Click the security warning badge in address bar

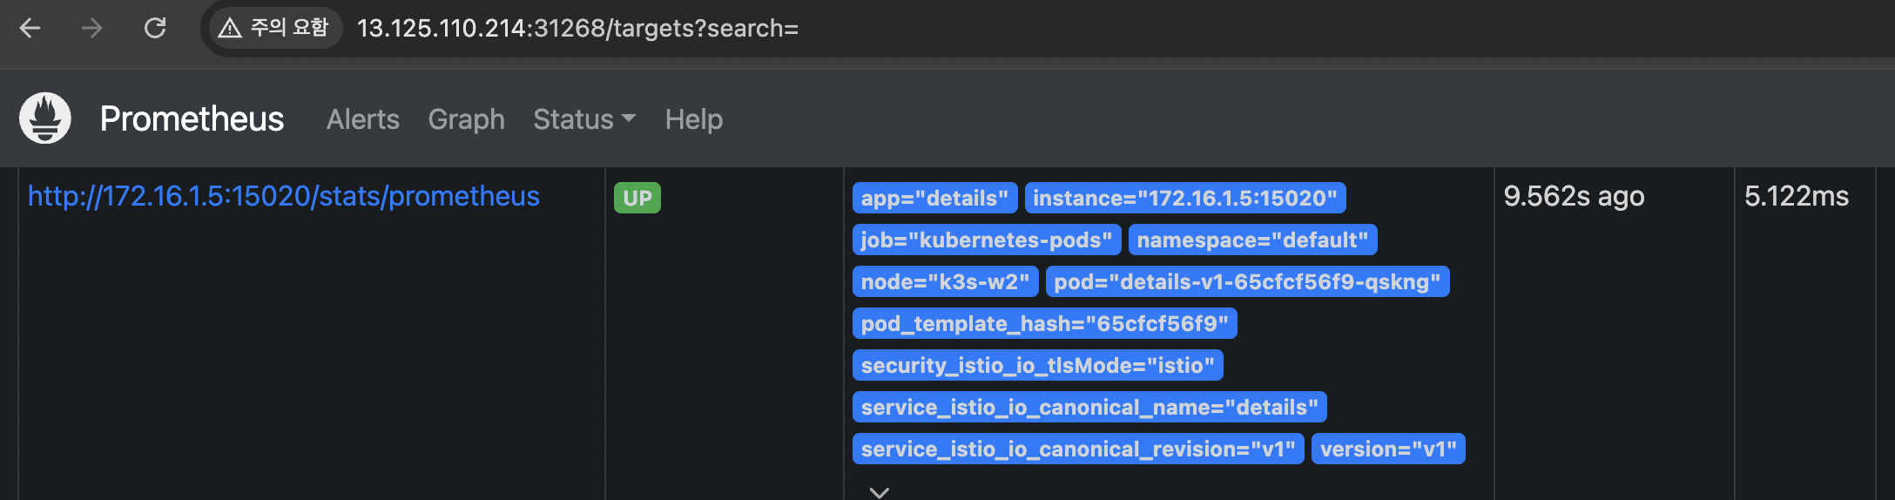[x=275, y=28]
